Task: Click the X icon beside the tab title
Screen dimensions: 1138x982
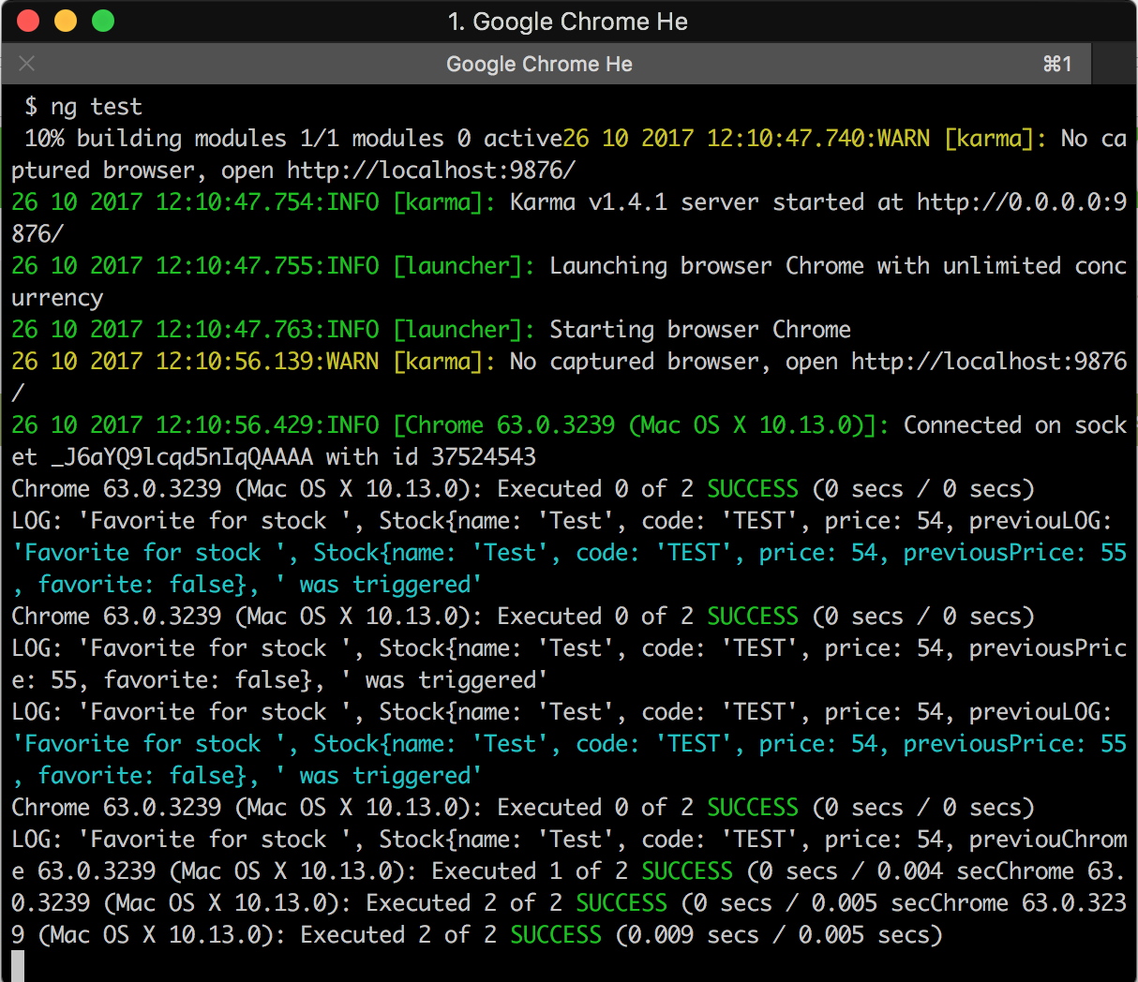Action: (x=26, y=64)
